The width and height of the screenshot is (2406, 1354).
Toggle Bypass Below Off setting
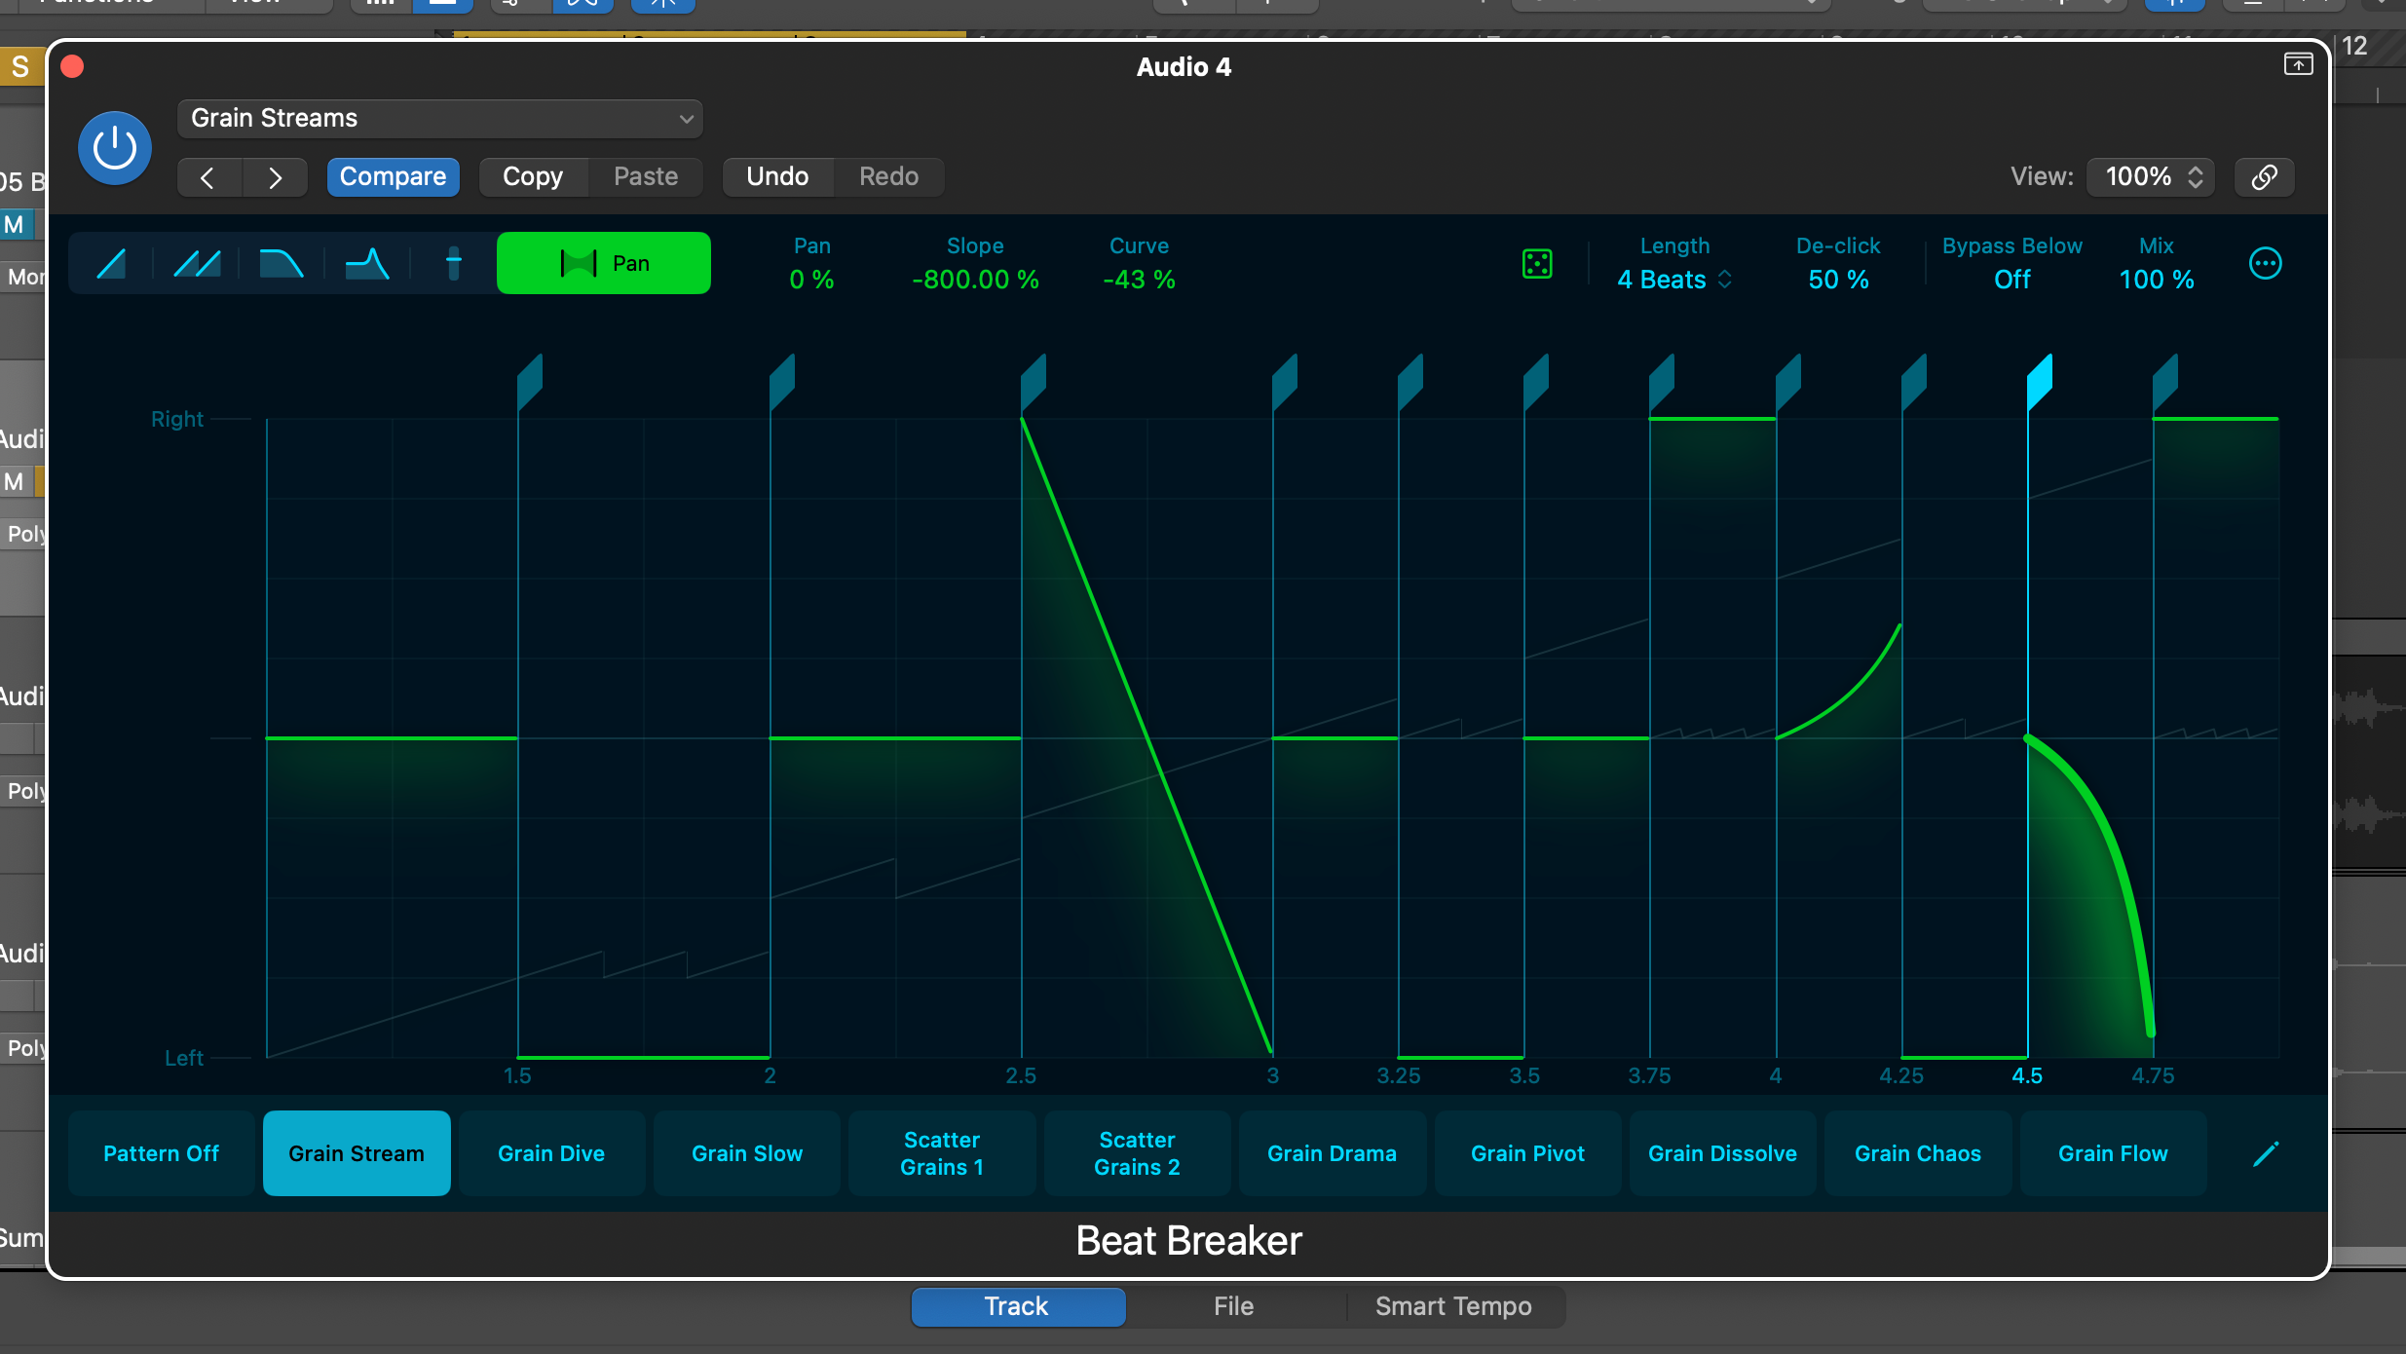2011,280
